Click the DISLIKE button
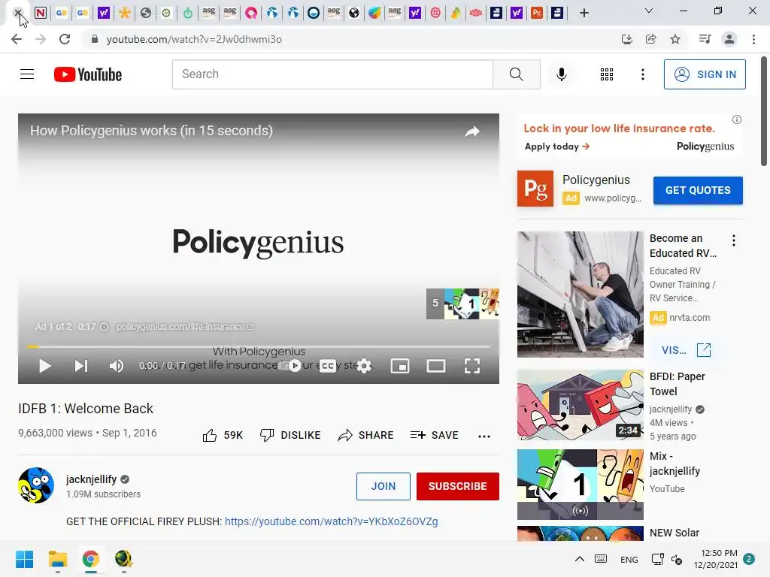This screenshot has width=770, height=577. coord(290,435)
